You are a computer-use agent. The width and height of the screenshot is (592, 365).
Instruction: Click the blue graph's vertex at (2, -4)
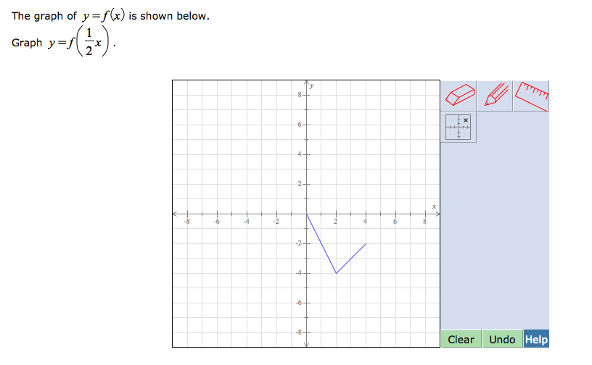click(x=336, y=273)
